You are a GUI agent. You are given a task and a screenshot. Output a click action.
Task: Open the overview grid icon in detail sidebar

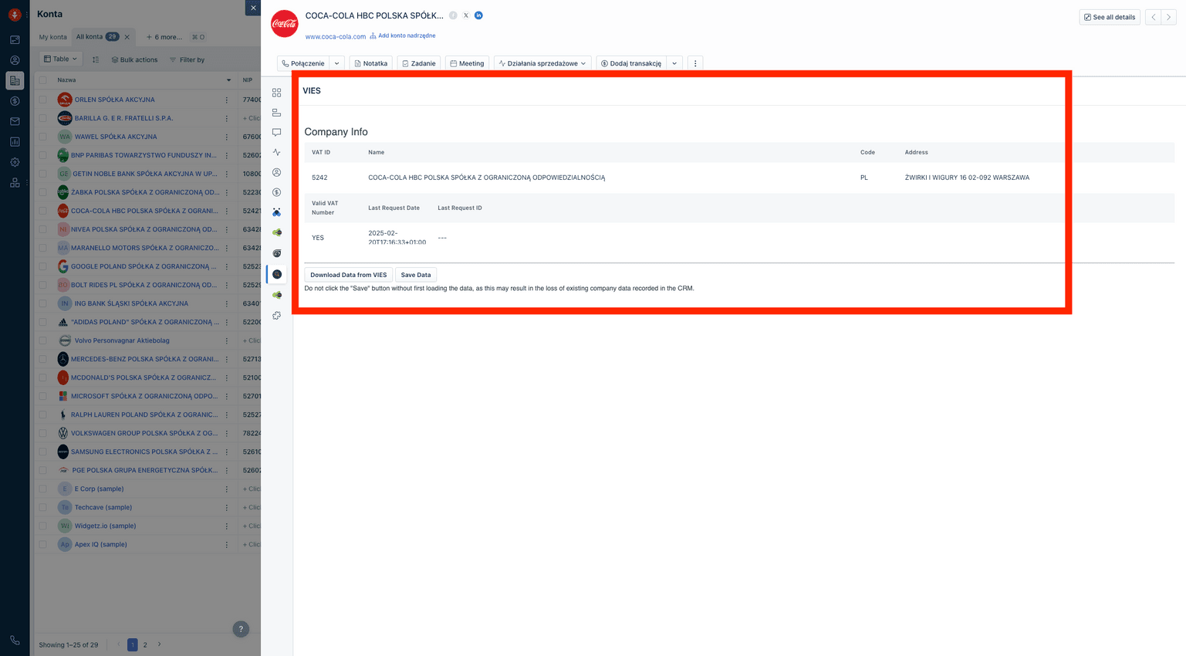(x=276, y=93)
